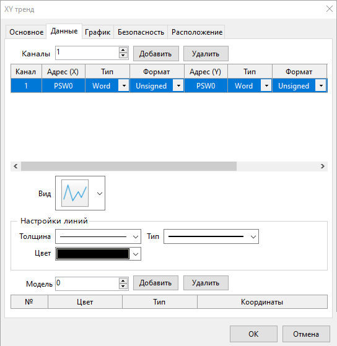Add a channel with top Добавить button

[156, 54]
